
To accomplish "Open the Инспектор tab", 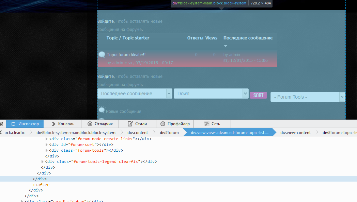I will (x=25, y=124).
